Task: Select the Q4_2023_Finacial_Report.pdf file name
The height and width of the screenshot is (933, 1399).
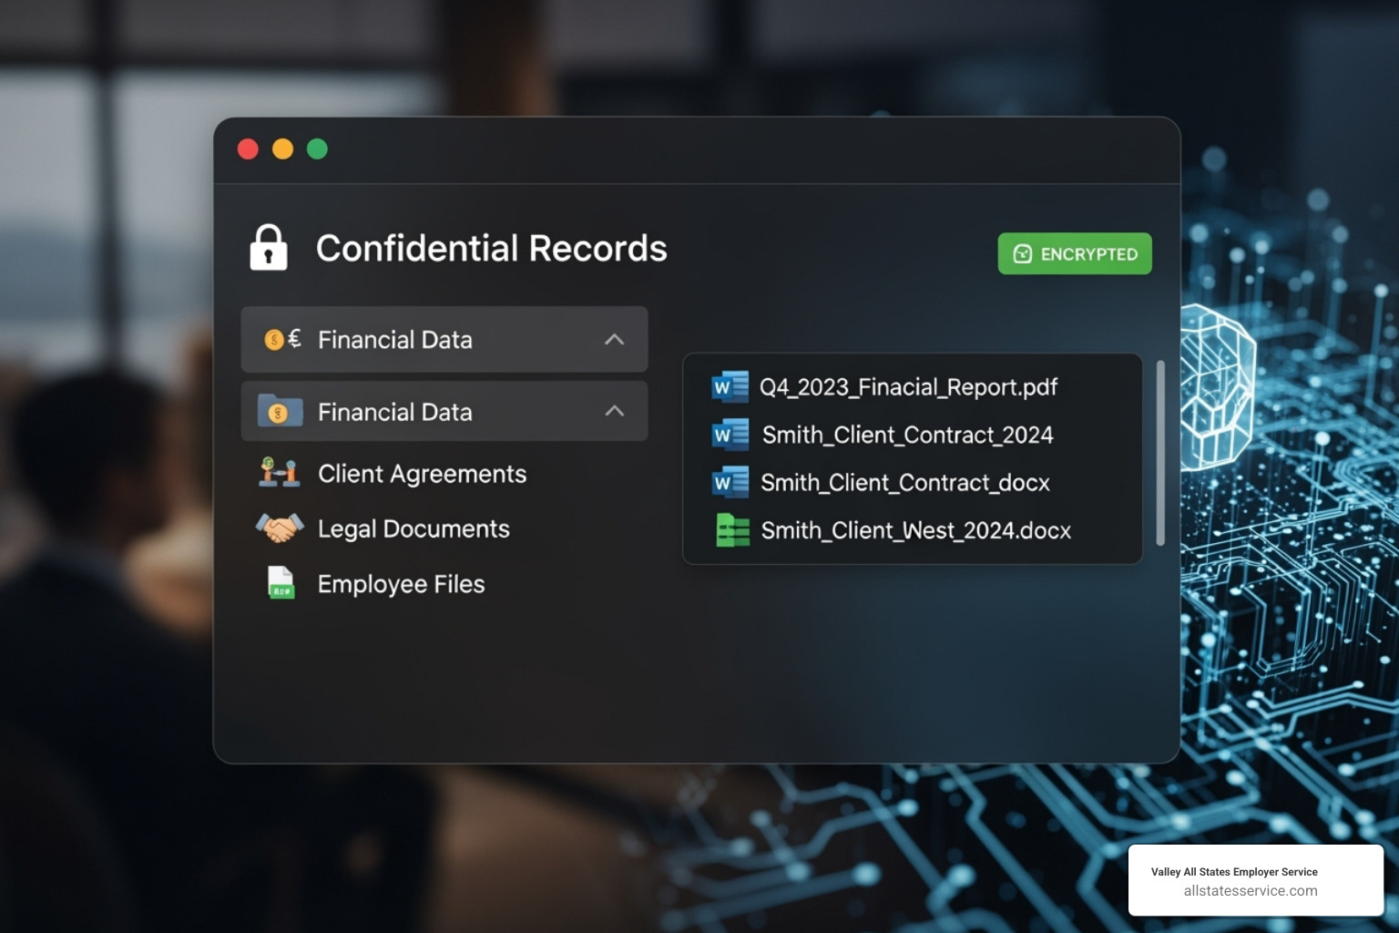Action: coord(908,387)
